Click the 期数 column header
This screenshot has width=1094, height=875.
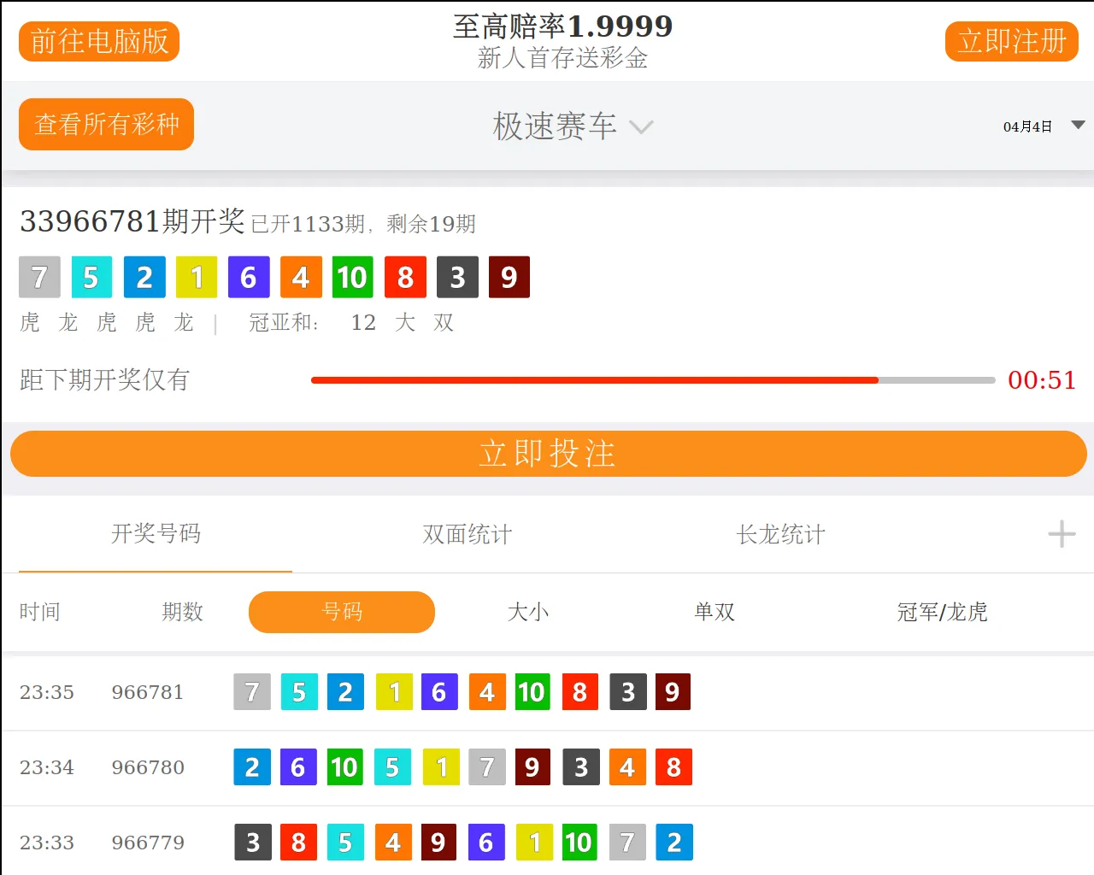183,612
